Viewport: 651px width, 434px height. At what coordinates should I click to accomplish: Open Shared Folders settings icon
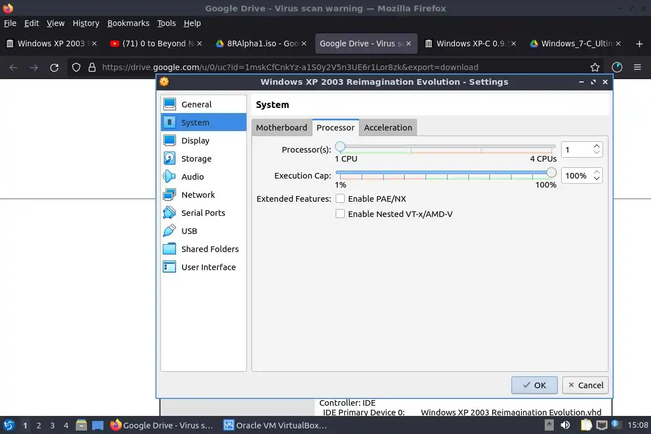point(170,249)
